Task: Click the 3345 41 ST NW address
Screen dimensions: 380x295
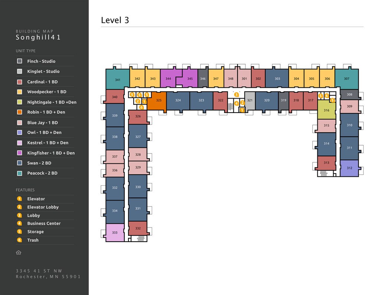Action: point(39,271)
